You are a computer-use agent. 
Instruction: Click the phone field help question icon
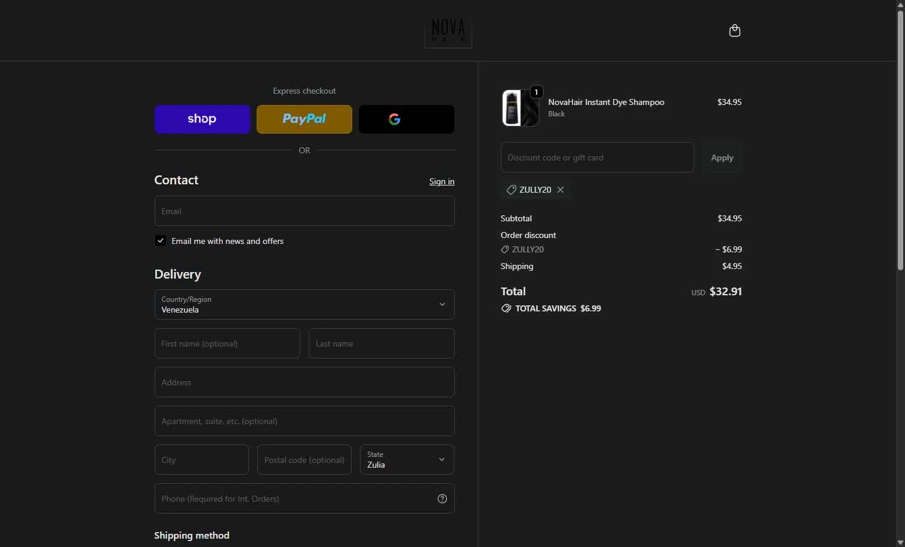442,499
